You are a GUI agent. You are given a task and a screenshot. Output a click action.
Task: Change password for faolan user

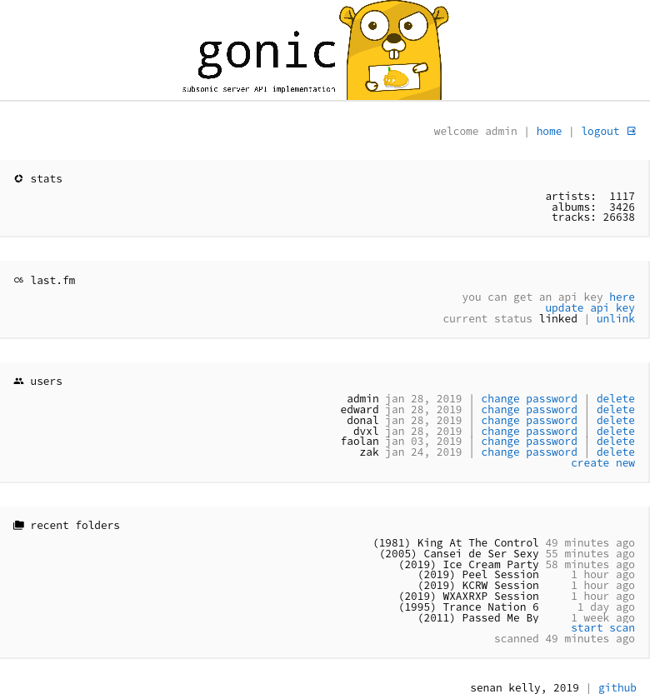(528, 442)
